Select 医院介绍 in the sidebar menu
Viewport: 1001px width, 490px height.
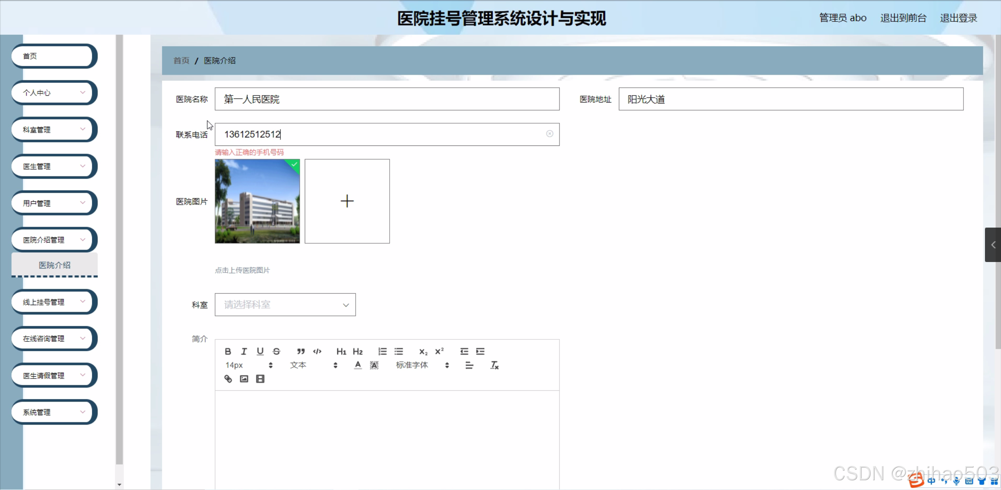(x=54, y=265)
